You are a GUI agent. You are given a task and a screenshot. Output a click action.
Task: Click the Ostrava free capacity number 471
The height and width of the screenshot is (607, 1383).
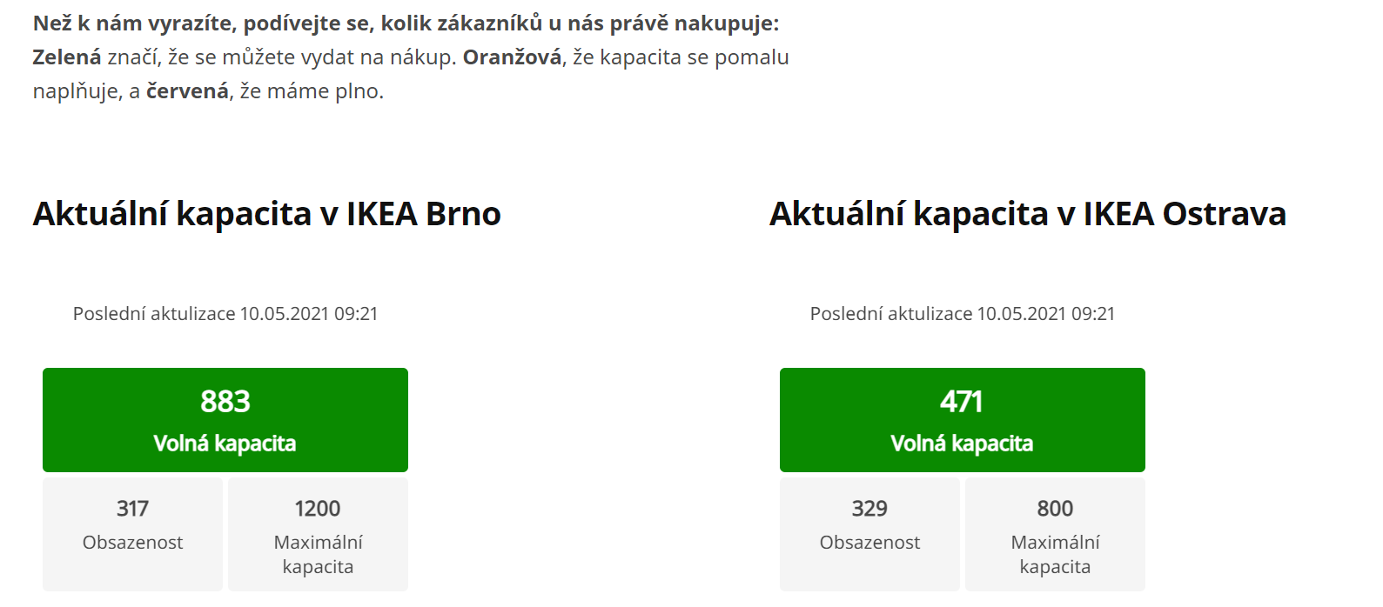962,402
